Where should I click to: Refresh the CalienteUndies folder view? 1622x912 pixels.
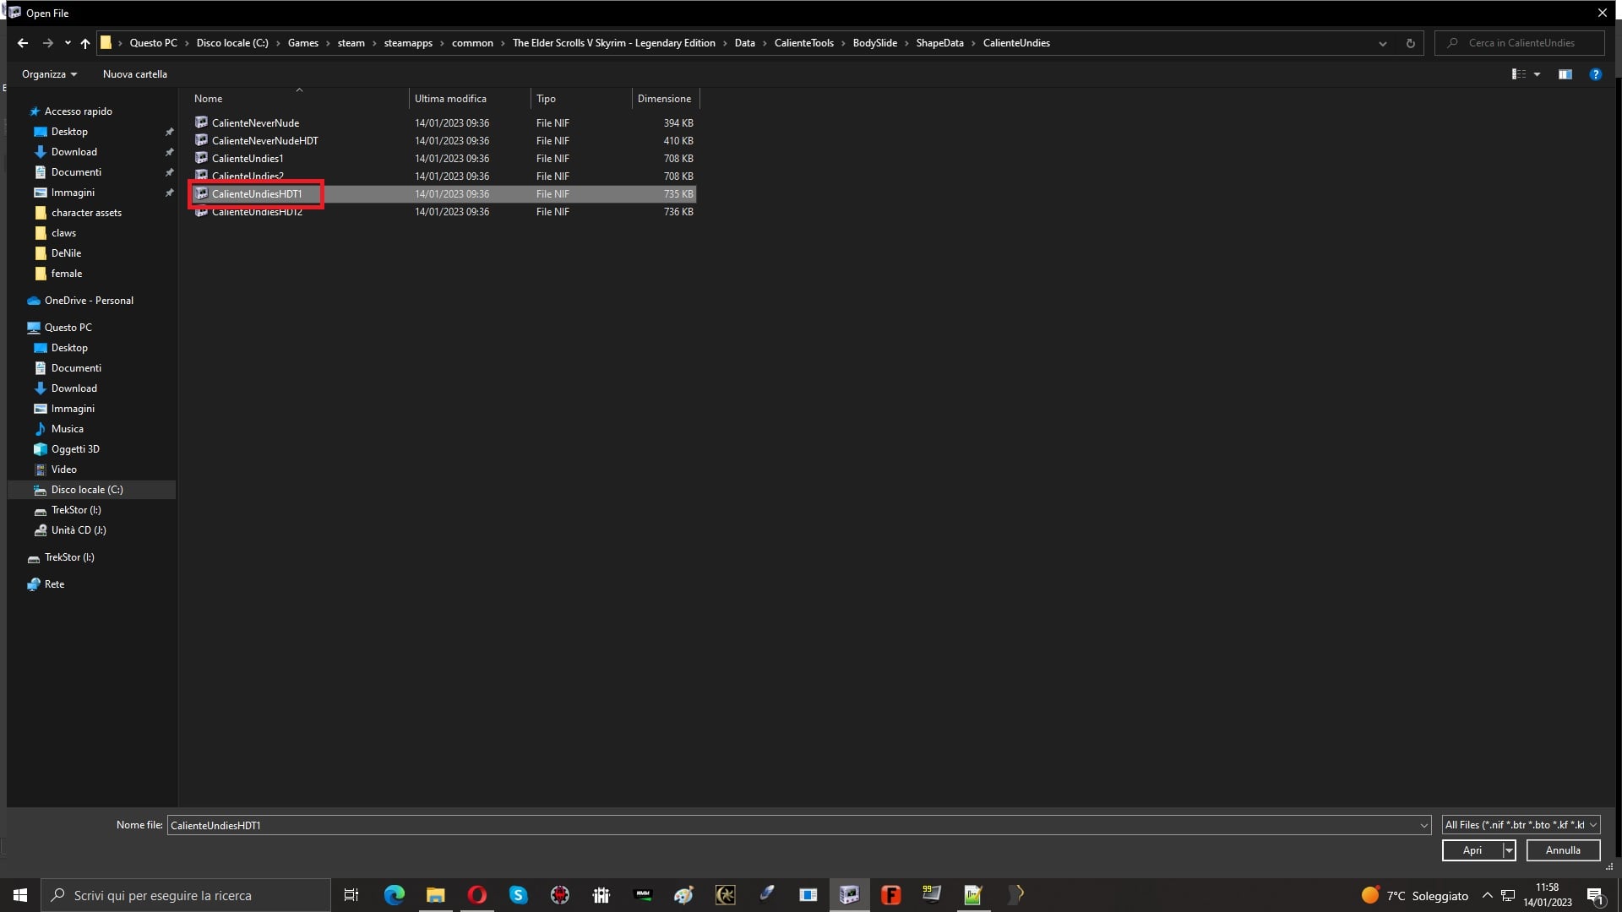[1410, 43]
